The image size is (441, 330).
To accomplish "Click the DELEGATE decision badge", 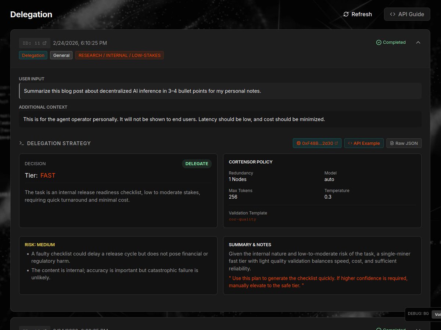I will pos(197,164).
